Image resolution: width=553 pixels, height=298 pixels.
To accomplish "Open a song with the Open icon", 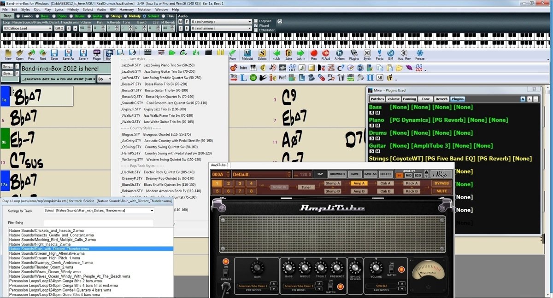I will tap(19, 55).
